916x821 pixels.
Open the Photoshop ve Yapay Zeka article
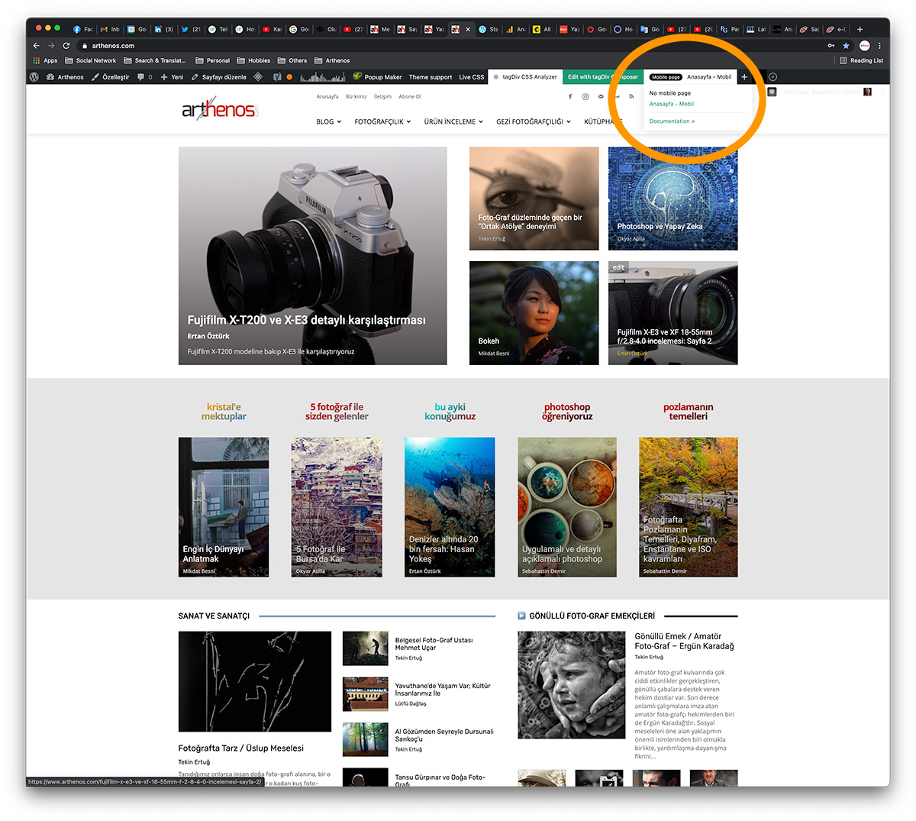(x=672, y=199)
